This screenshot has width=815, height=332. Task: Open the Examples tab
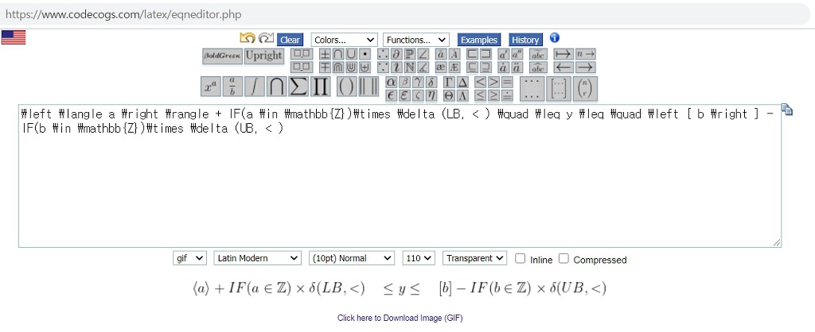[478, 40]
